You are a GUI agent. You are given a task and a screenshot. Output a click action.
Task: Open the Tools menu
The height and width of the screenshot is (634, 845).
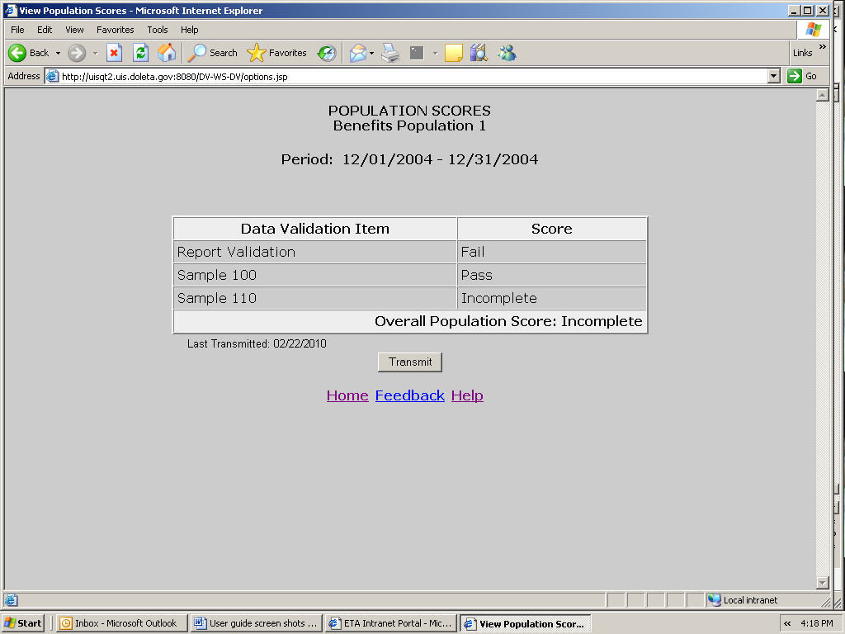[158, 30]
